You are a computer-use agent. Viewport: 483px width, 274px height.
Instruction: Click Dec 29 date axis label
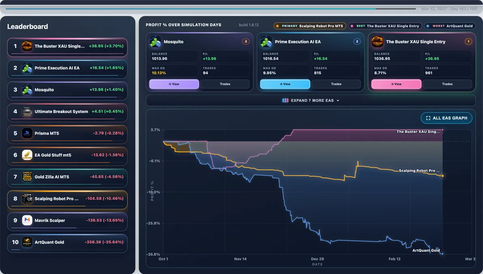tap(317, 259)
